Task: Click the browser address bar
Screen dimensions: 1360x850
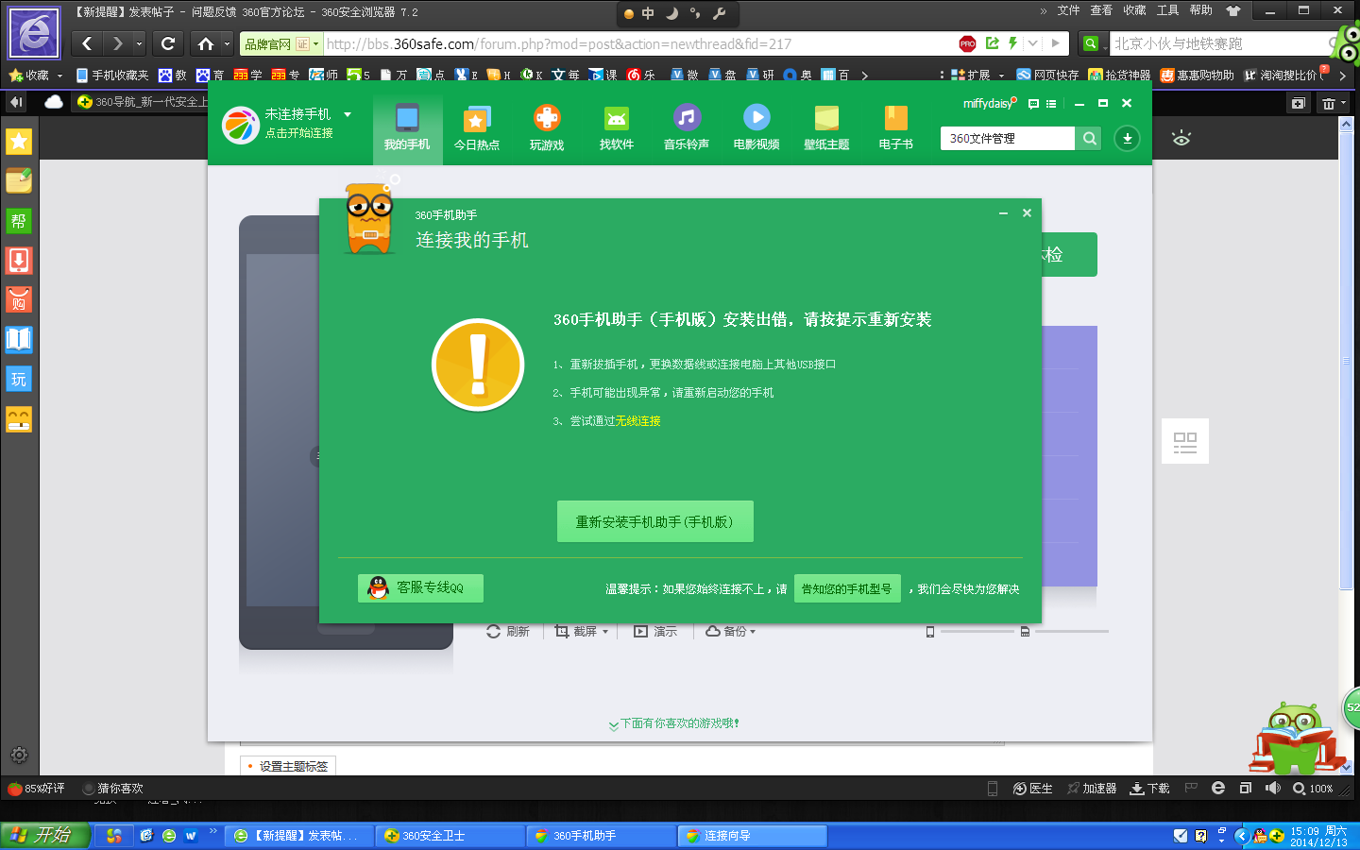Action: (x=638, y=43)
